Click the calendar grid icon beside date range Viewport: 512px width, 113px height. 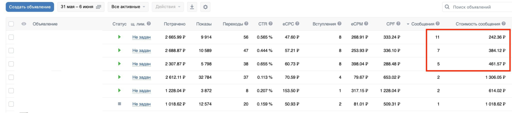tap(98, 7)
